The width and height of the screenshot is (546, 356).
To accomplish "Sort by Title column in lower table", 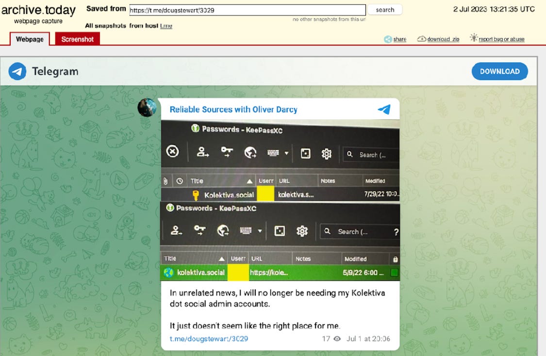I will 194,259.
